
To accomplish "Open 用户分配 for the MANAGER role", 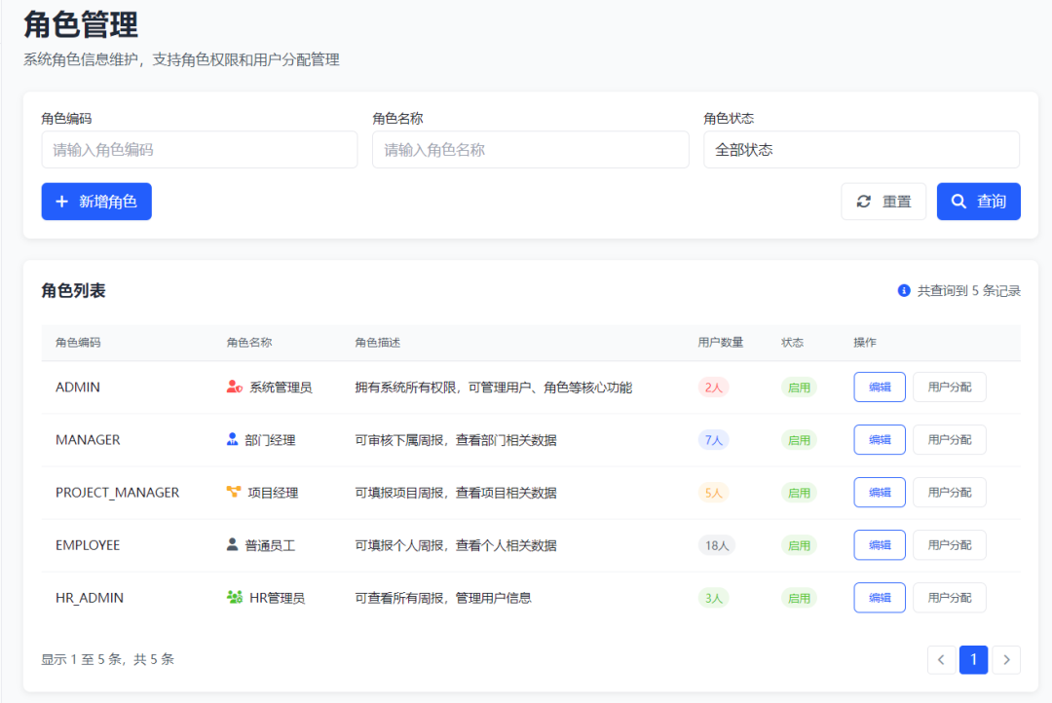I will 950,439.
